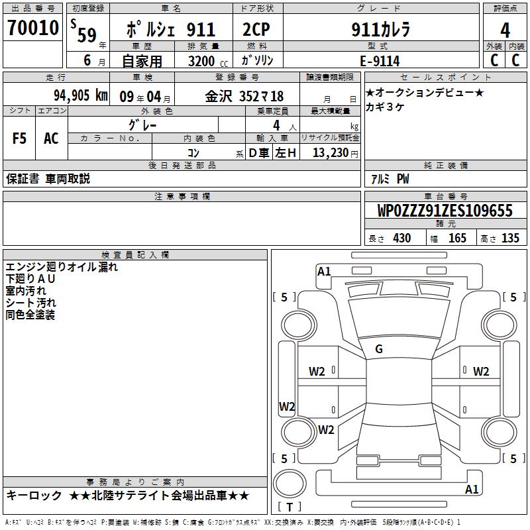The image size is (530, 530).
Task: Click the A1 mark on rear bumper
Action: pyautogui.click(x=472, y=489)
